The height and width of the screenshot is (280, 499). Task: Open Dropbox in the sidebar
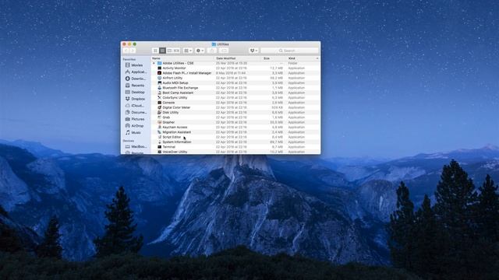coord(135,99)
